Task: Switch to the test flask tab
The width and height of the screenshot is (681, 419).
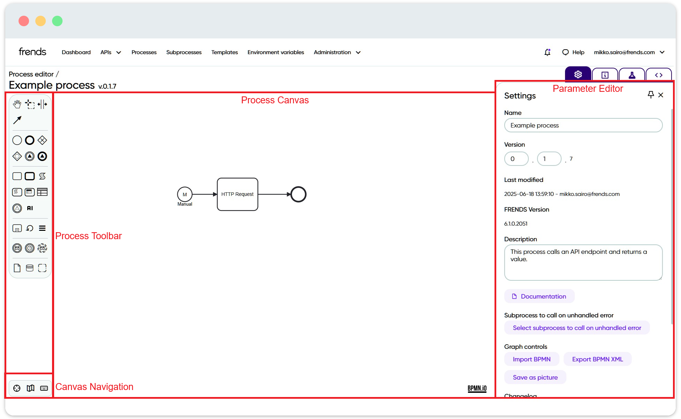Action: 632,75
